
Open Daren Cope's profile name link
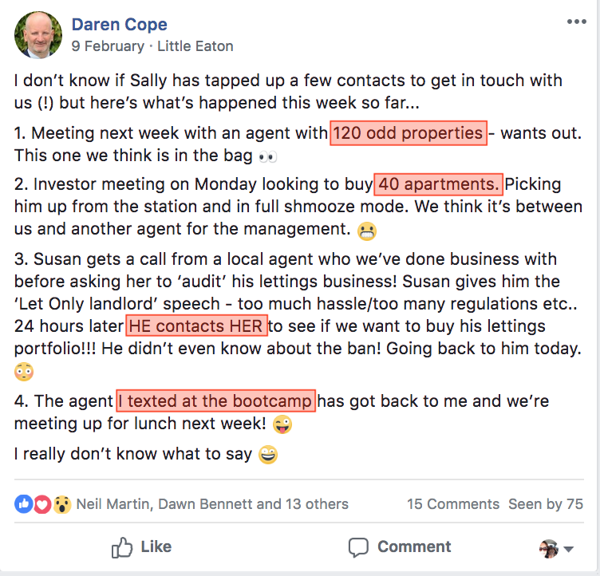(119, 25)
